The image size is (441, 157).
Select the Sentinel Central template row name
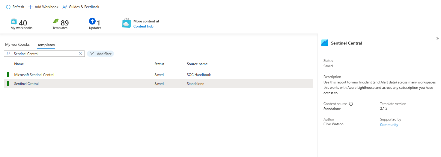[x=26, y=84]
